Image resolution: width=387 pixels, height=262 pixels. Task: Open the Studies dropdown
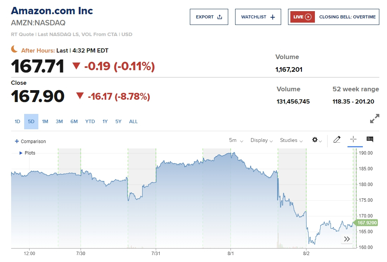click(291, 140)
